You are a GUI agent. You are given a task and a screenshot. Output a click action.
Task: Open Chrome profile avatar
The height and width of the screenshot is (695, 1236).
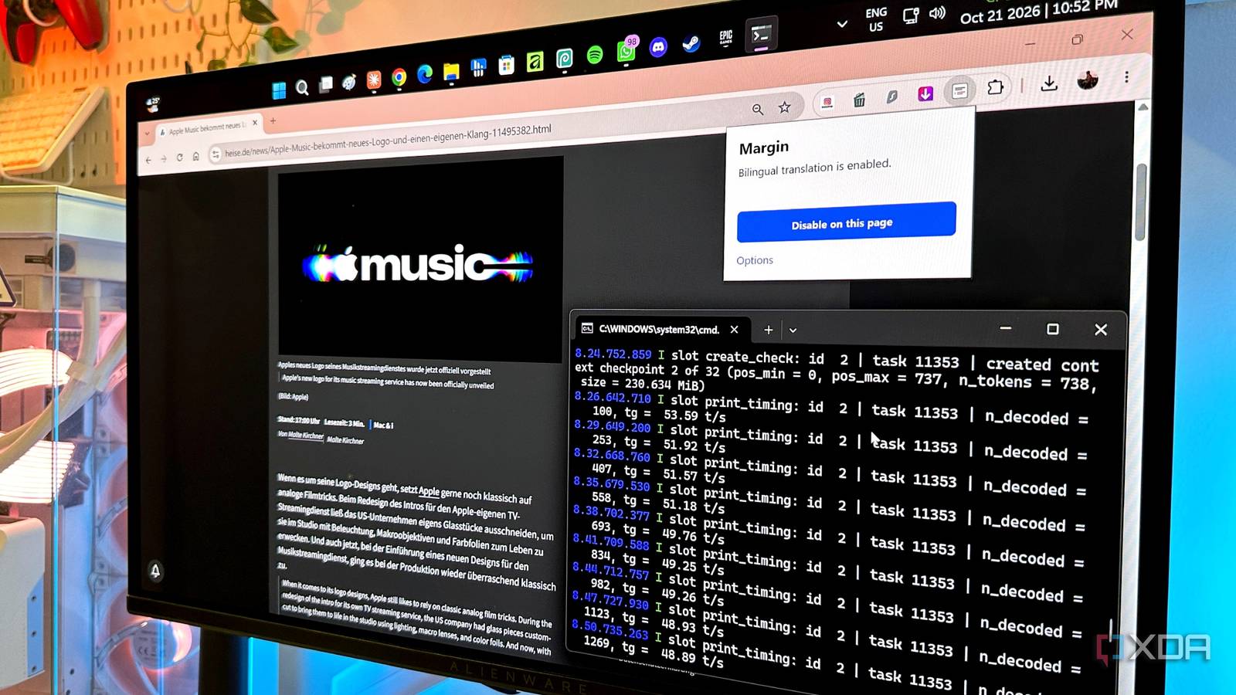(1088, 79)
